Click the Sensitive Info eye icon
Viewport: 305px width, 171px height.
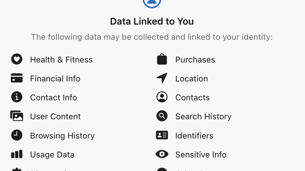tap(162, 154)
